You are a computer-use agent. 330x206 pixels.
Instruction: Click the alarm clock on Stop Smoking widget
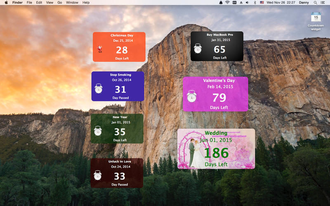[98, 89]
